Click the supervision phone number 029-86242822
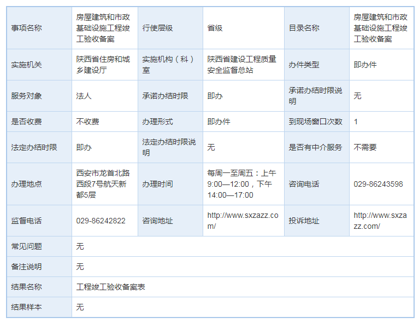Viewport: 419px width, 323px height. [x=101, y=221]
